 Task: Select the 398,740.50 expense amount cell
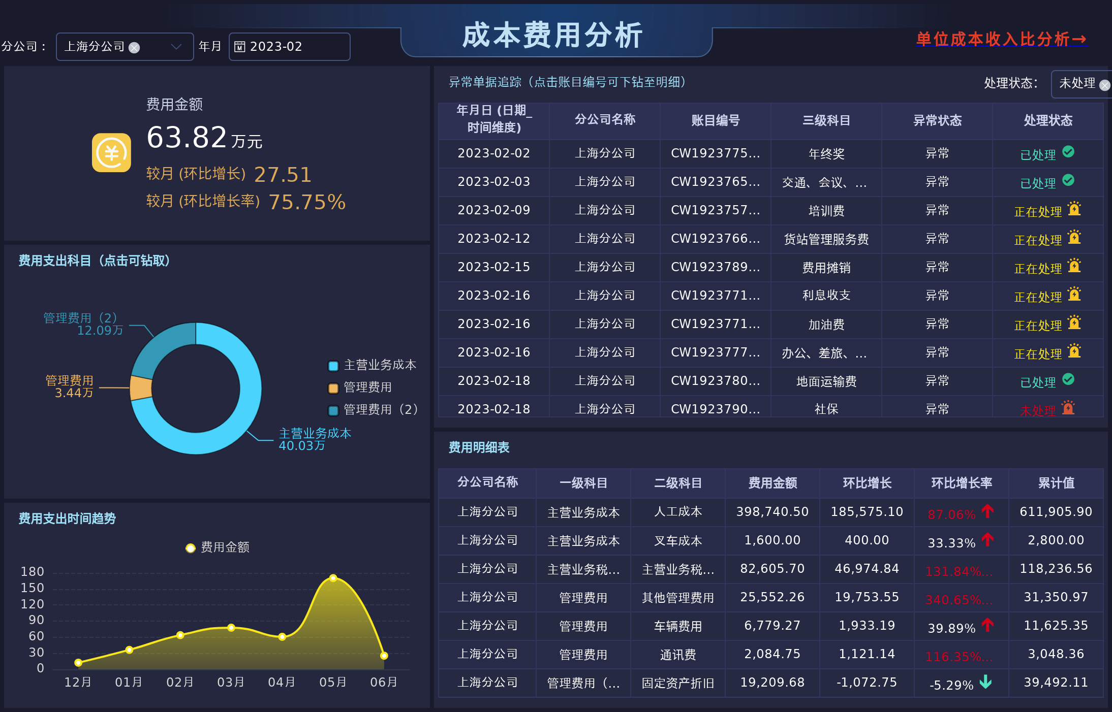pos(773,512)
